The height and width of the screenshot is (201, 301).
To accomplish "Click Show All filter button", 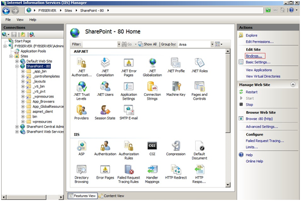I will (x=147, y=44).
